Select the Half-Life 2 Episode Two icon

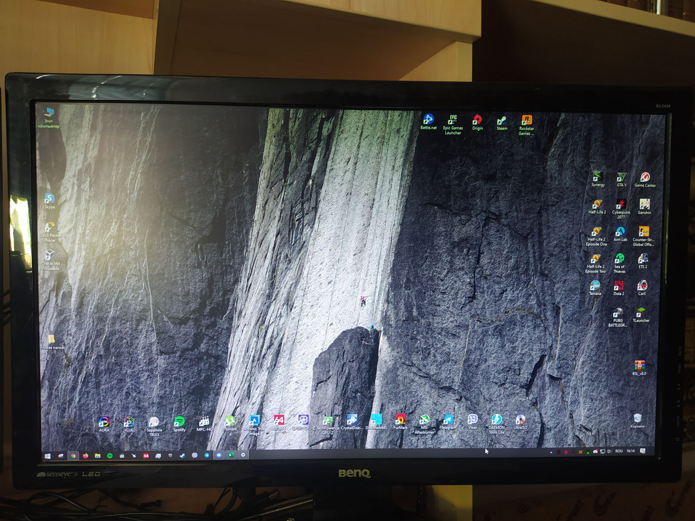click(595, 263)
